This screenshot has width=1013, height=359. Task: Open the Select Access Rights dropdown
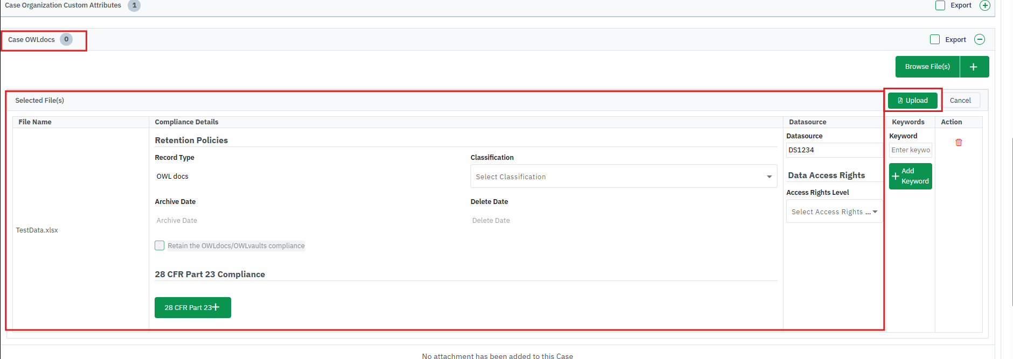pyautogui.click(x=834, y=212)
